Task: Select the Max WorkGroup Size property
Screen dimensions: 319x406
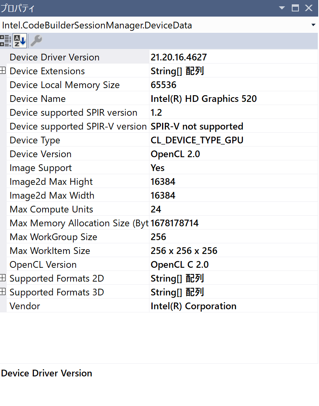Action: 53,237
